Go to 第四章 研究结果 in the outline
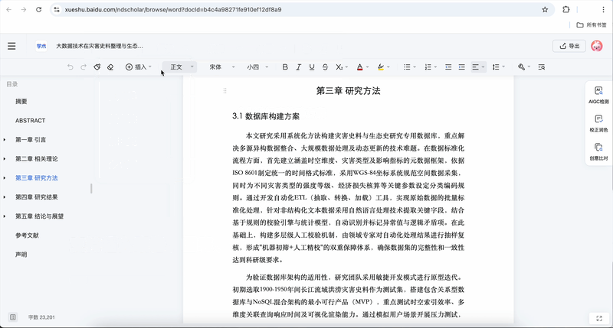The width and height of the screenshot is (613, 328). [36, 197]
